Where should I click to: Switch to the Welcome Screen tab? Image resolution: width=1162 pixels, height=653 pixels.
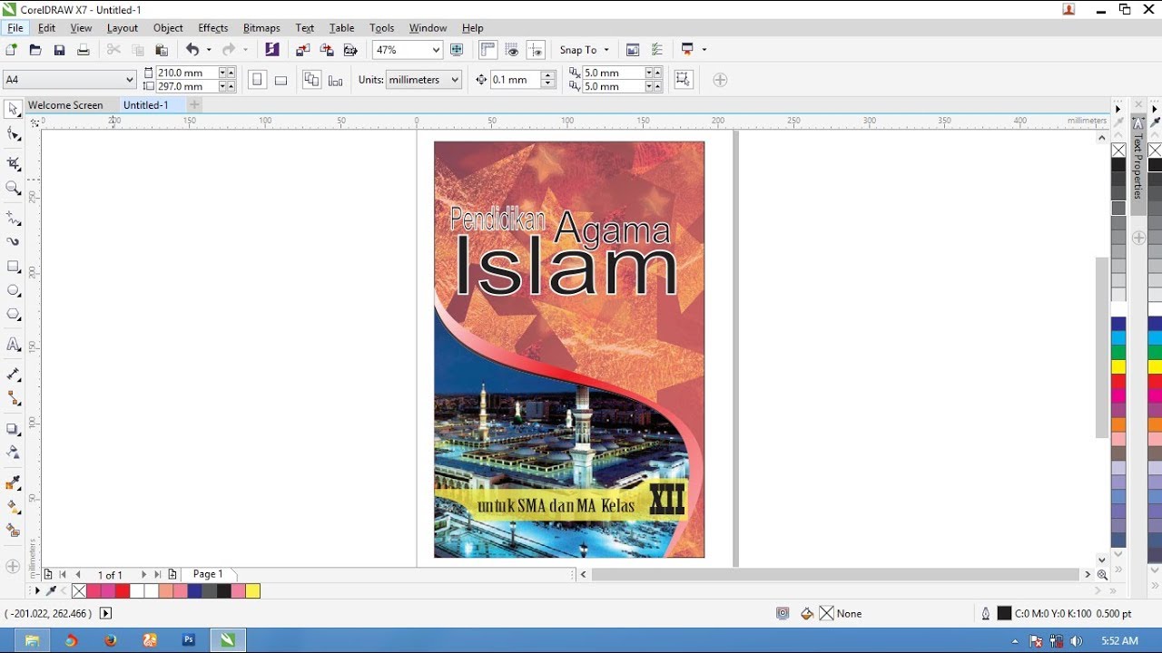pos(65,105)
